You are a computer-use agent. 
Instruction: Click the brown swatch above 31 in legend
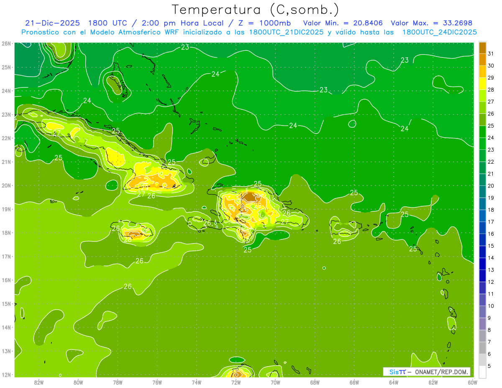[482, 48]
